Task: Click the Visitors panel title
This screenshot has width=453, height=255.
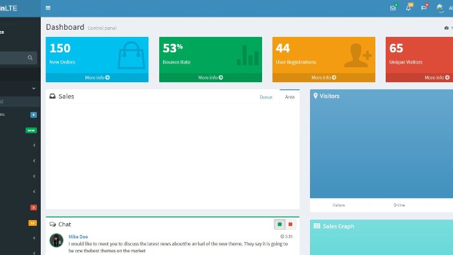Action: point(329,96)
